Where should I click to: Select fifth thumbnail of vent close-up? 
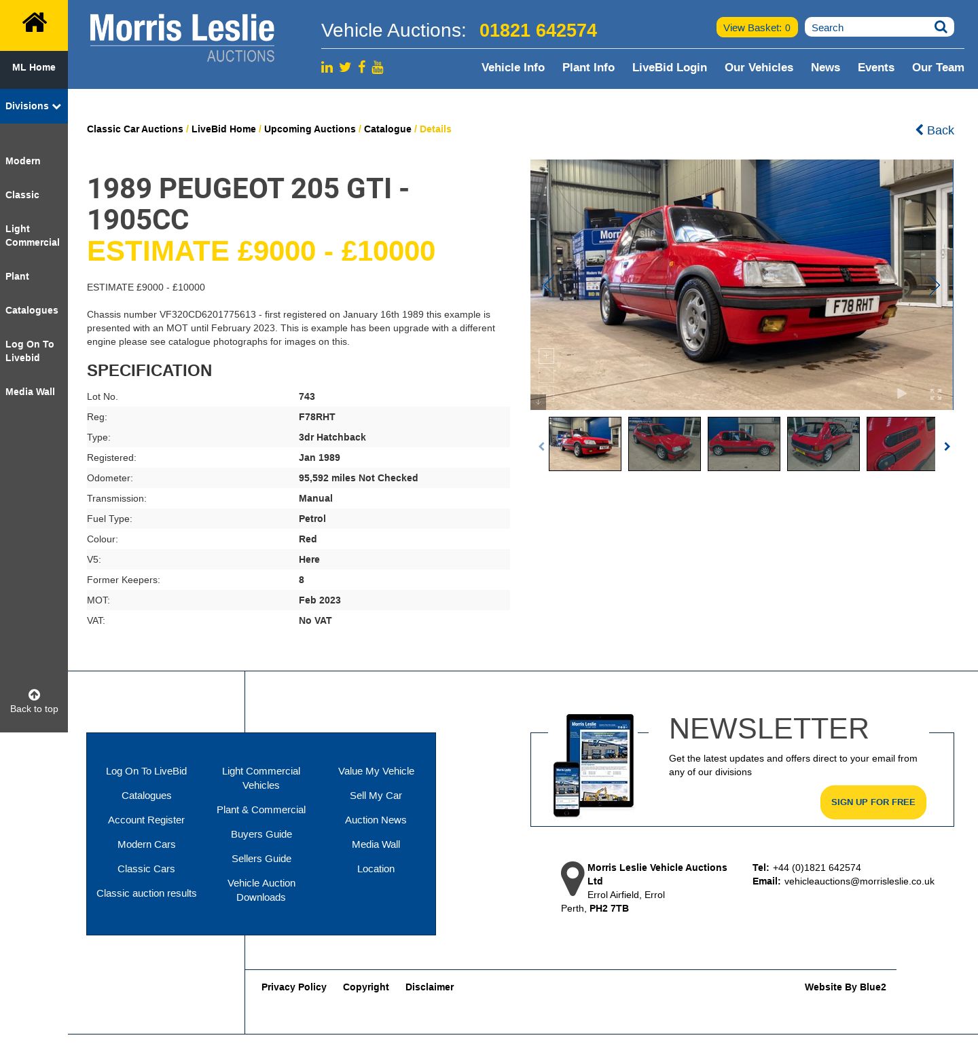901,444
